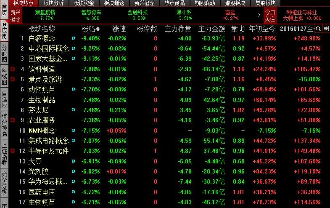This screenshot has height=208, width=330.
Task: Open 竞价分析 in the left sidebar
Action: click(x=4, y=183)
